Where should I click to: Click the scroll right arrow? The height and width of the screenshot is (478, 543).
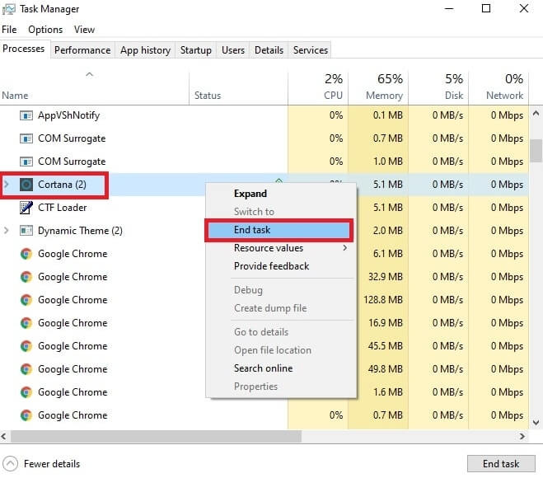point(522,436)
